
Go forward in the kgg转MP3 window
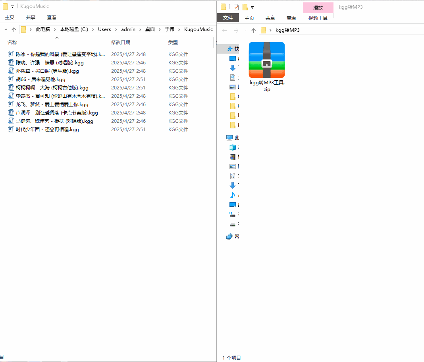[x=236, y=30]
